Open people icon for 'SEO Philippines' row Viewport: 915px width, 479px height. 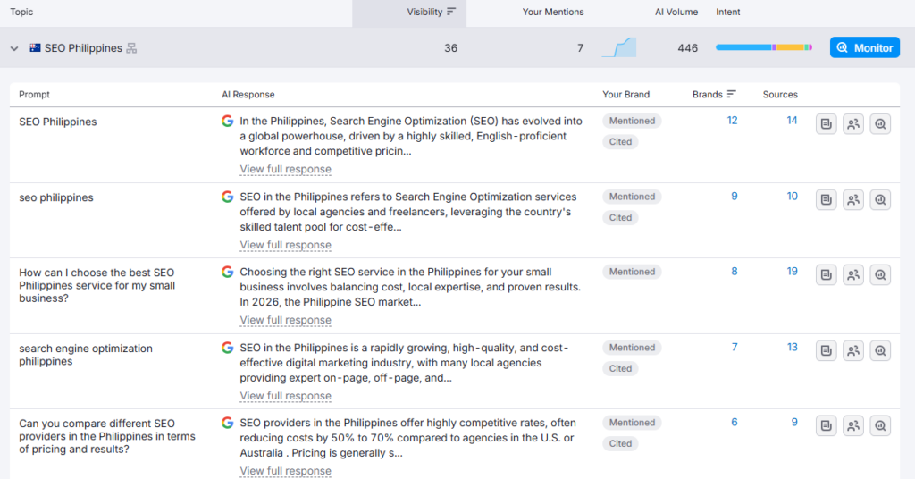point(853,123)
